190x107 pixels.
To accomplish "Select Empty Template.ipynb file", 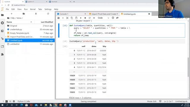I will [30, 33].
